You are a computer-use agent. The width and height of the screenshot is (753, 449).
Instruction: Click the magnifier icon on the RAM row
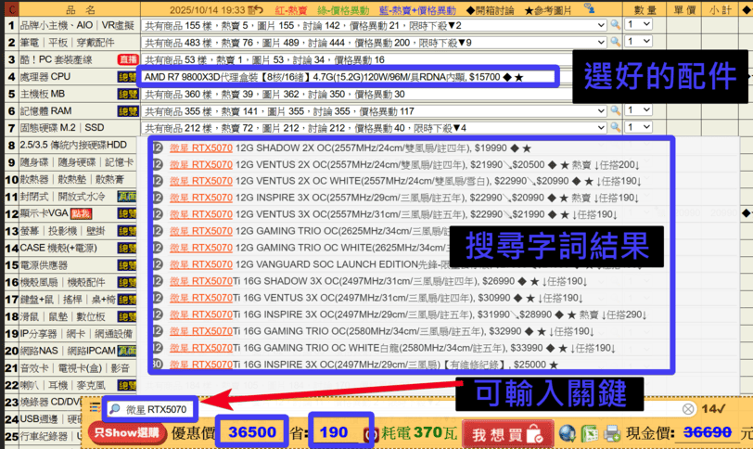click(615, 111)
